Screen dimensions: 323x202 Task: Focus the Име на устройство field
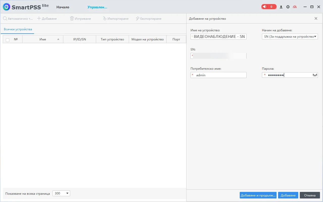(x=219, y=37)
